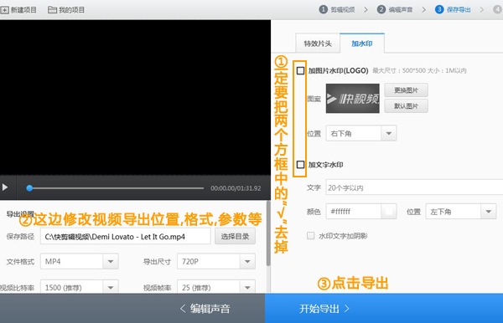Click 默认图片 button

point(406,106)
